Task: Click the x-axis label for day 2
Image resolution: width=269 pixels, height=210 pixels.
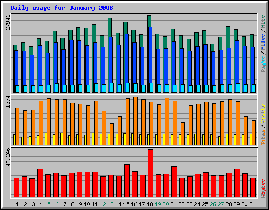Action: [25, 204]
